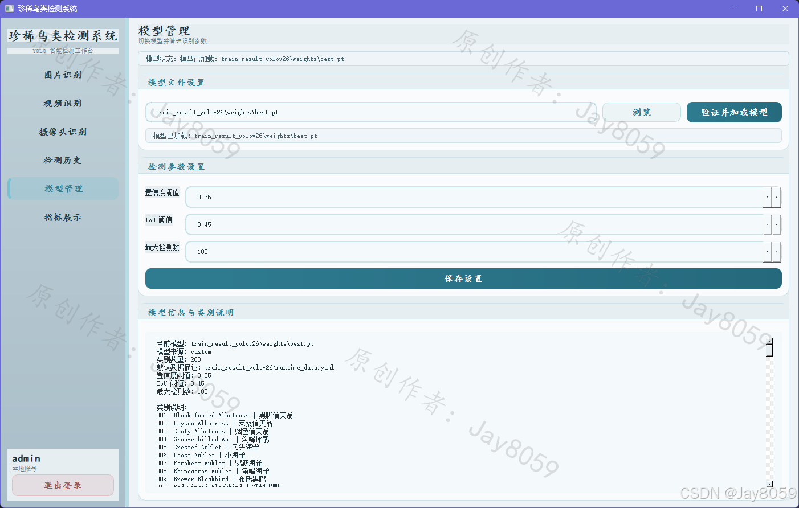Click the 类别说明 heading line
The image size is (799, 508).
coord(172,407)
